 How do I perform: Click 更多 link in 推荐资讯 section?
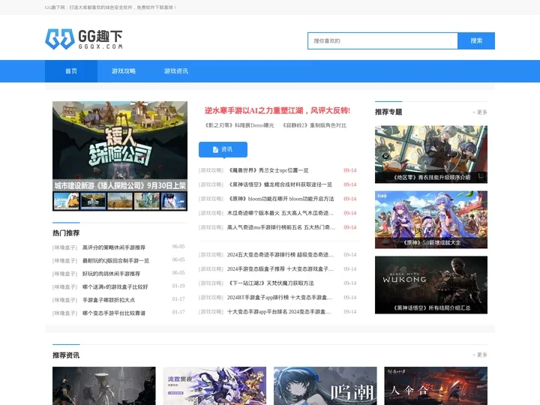point(480,355)
